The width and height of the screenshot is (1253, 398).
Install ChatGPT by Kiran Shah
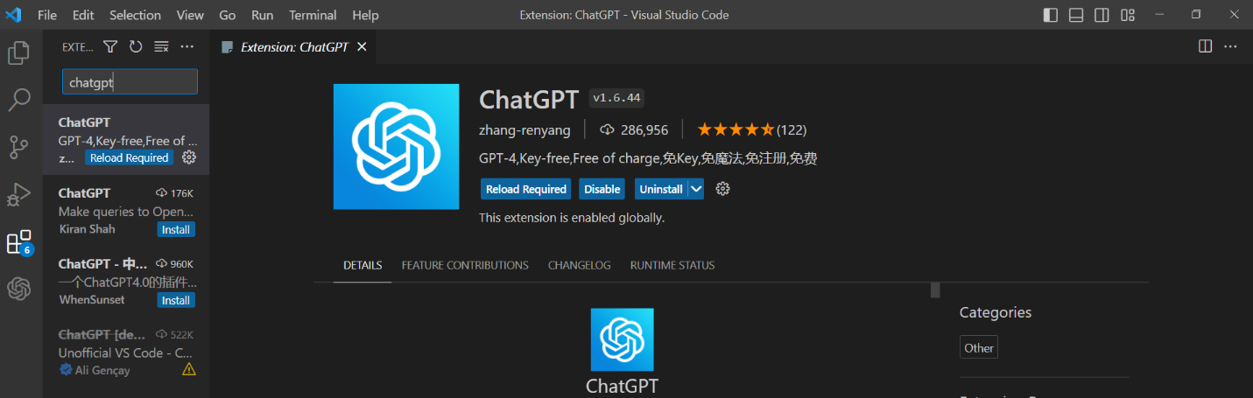176,229
